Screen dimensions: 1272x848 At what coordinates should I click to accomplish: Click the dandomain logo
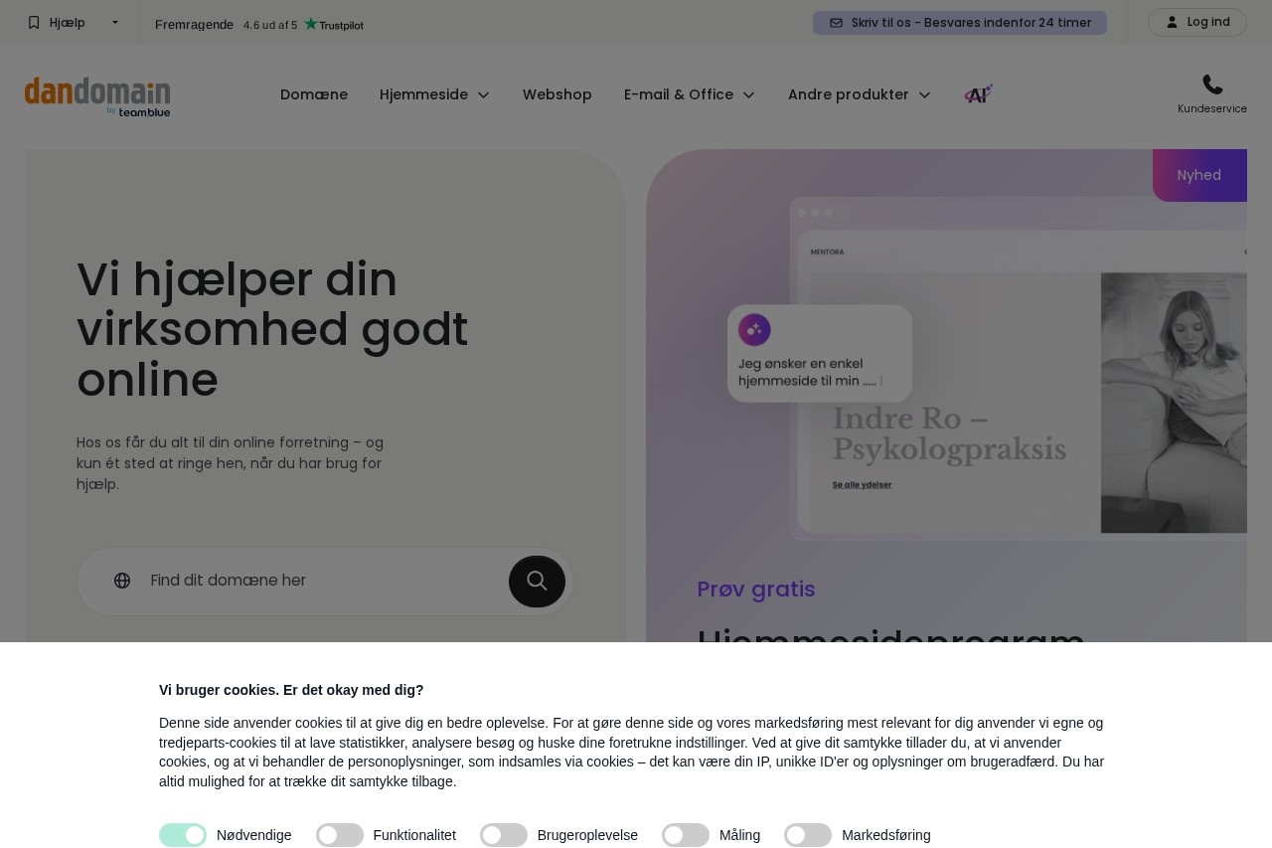(x=97, y=96)
